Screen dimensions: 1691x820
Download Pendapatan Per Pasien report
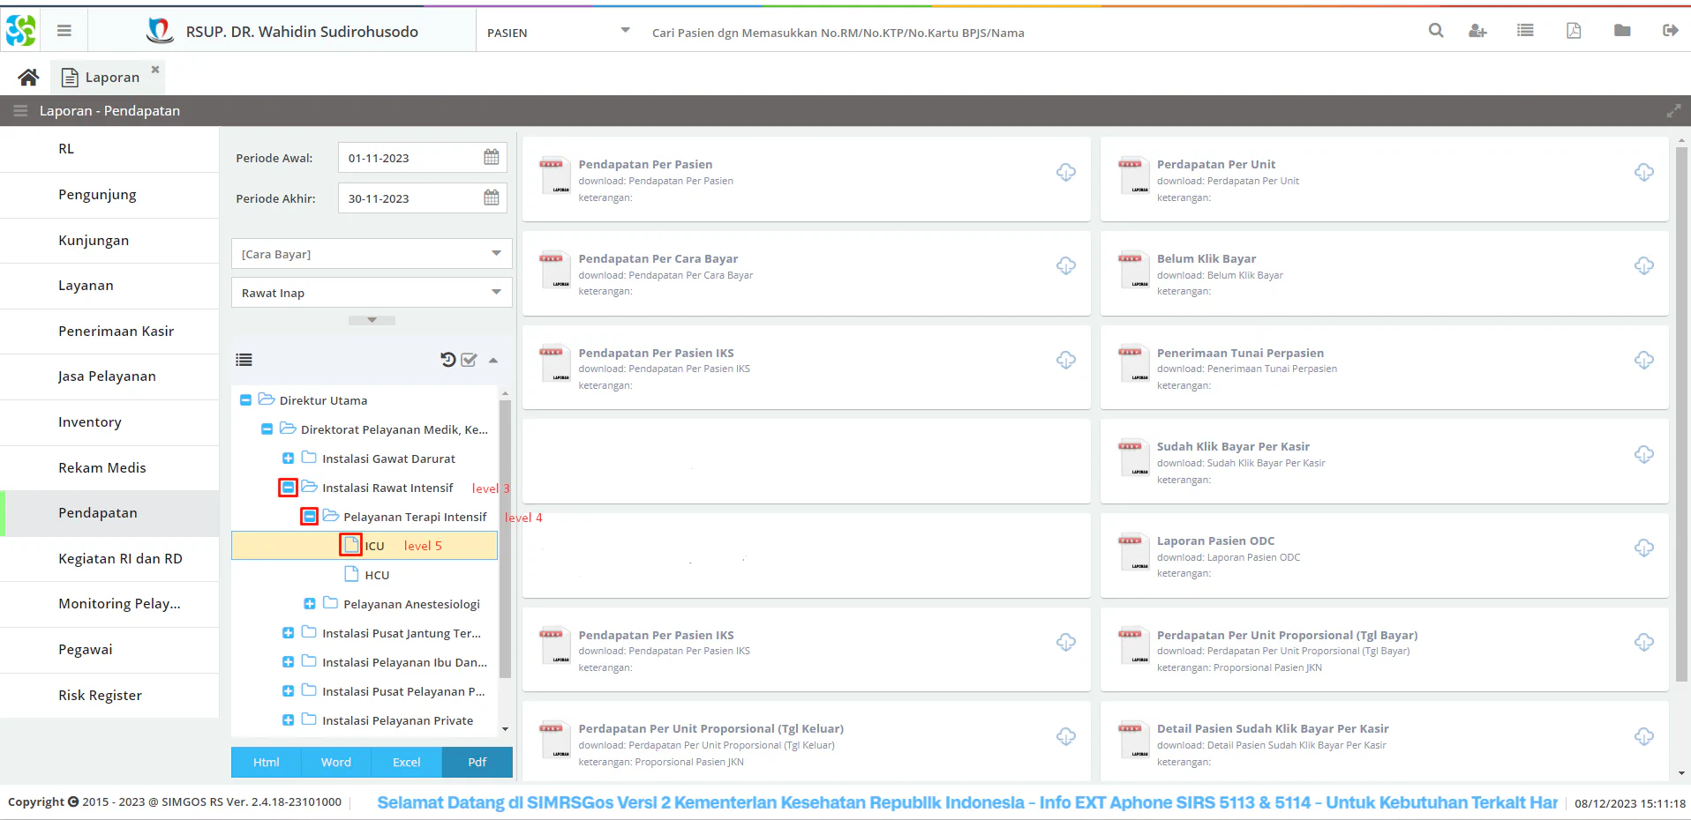[1066, 172]
